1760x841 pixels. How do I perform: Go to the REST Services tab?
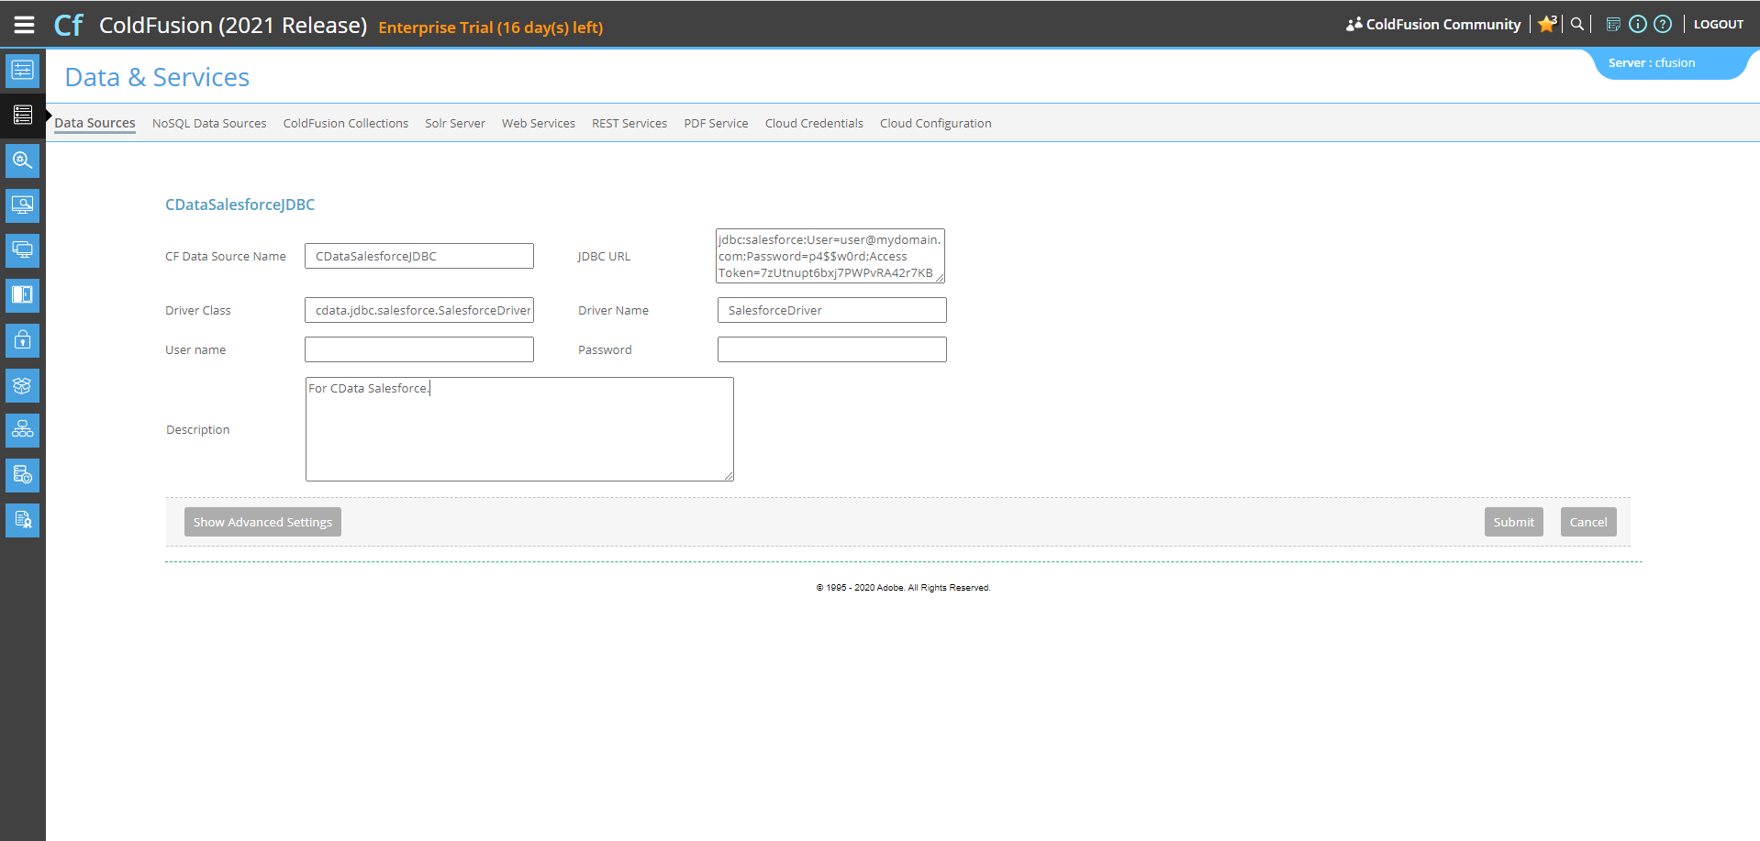click(629, 124)
